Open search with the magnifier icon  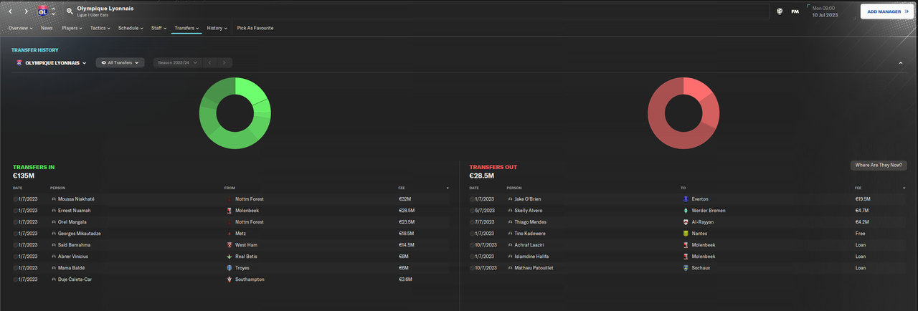[x=70, y=11]
